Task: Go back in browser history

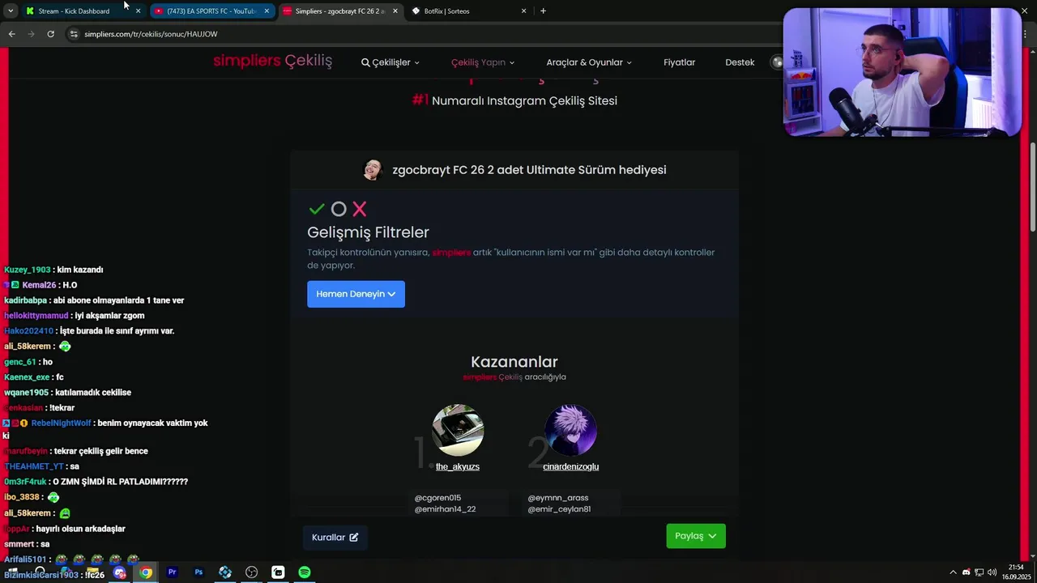Action: pyautogui.click(x=11, y=34)
